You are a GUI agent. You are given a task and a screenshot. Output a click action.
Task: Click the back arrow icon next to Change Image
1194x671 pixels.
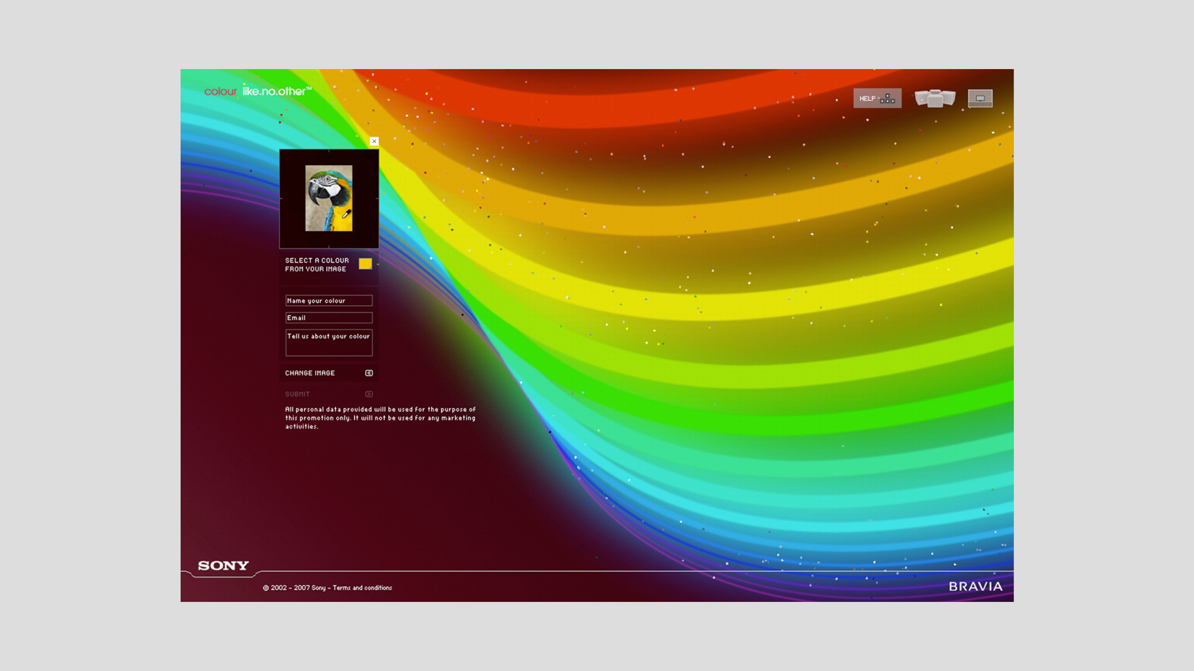369,373
